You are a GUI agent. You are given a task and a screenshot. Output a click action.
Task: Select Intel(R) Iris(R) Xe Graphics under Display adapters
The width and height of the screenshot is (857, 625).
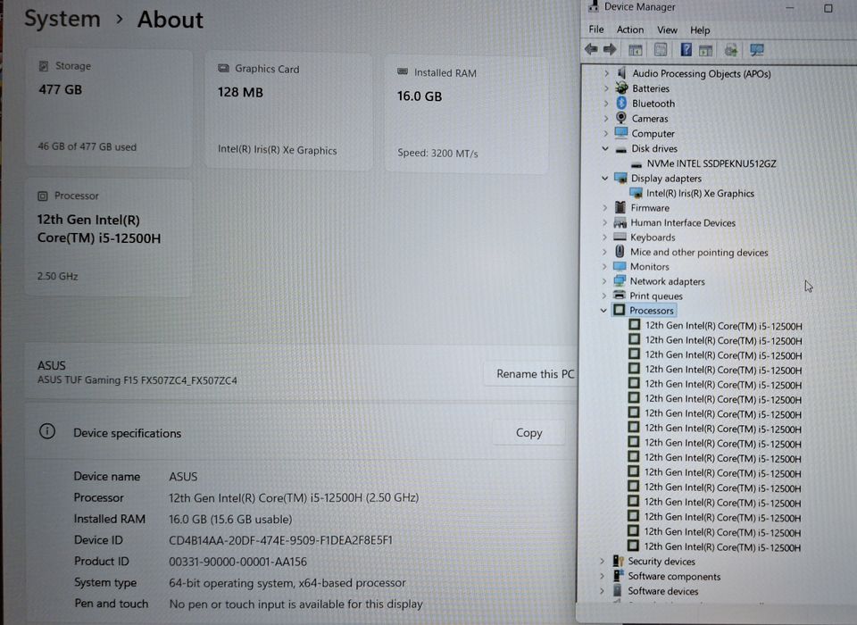[x=700, y=193]
